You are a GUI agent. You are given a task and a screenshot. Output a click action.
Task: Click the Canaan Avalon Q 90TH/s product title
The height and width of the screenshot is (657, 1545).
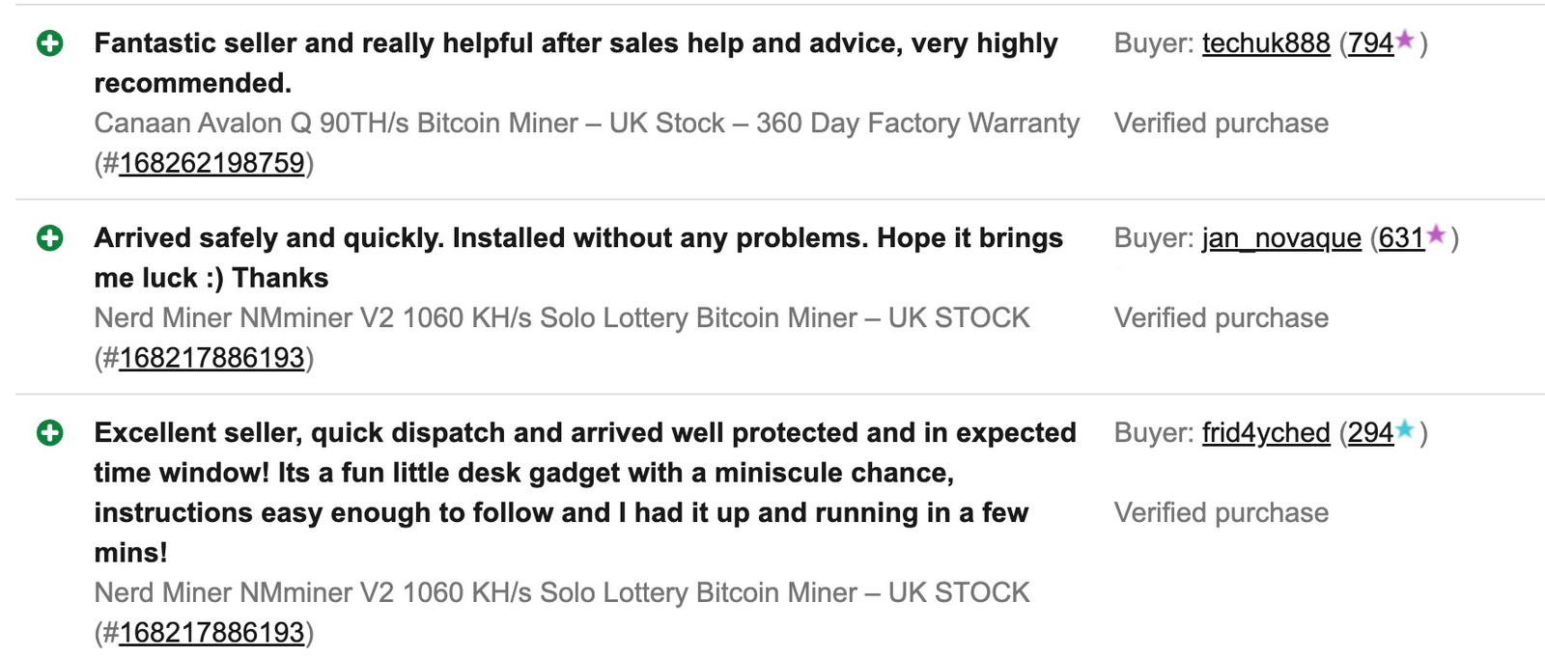point(584,123)
